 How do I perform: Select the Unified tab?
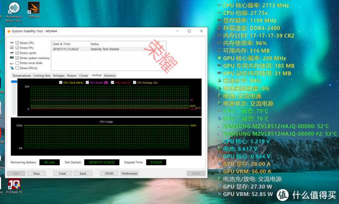click(x=96, y=75)
